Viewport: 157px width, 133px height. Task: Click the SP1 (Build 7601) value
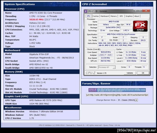tap(38, 115)
